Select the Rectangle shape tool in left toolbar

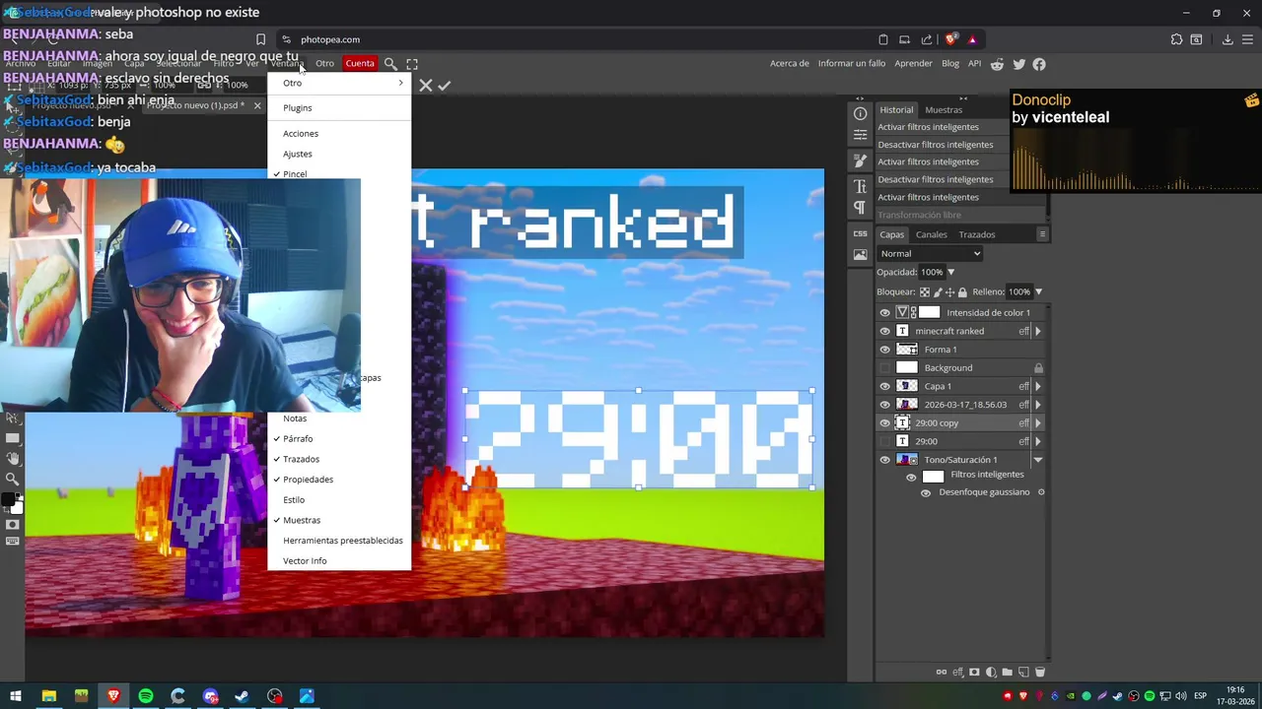pyautogui.click(x=13, y=437)
